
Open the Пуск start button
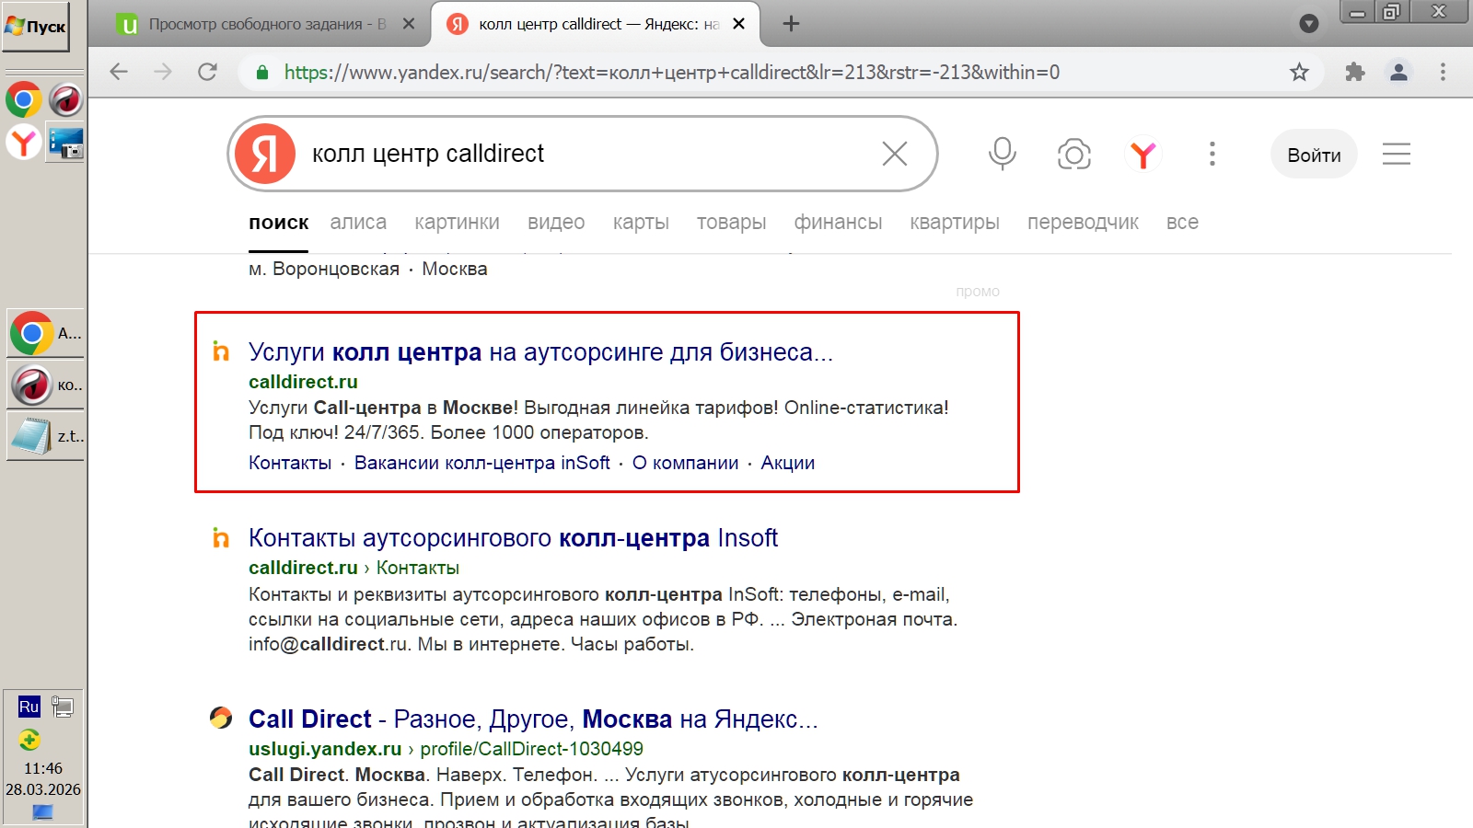[x=36, y=27]
